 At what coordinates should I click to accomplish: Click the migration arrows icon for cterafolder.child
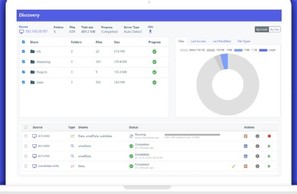(x=72, y=166)
